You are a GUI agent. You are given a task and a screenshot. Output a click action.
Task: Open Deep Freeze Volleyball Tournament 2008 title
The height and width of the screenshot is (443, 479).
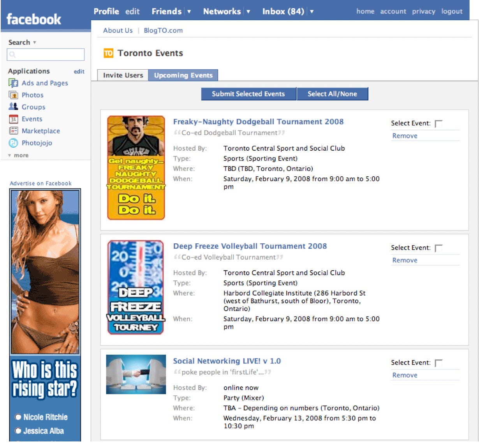pos(250,246)
